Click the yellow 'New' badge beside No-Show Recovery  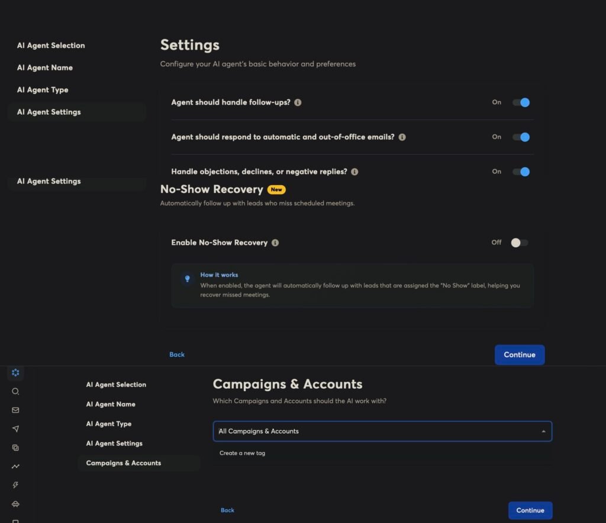point(276,190)
